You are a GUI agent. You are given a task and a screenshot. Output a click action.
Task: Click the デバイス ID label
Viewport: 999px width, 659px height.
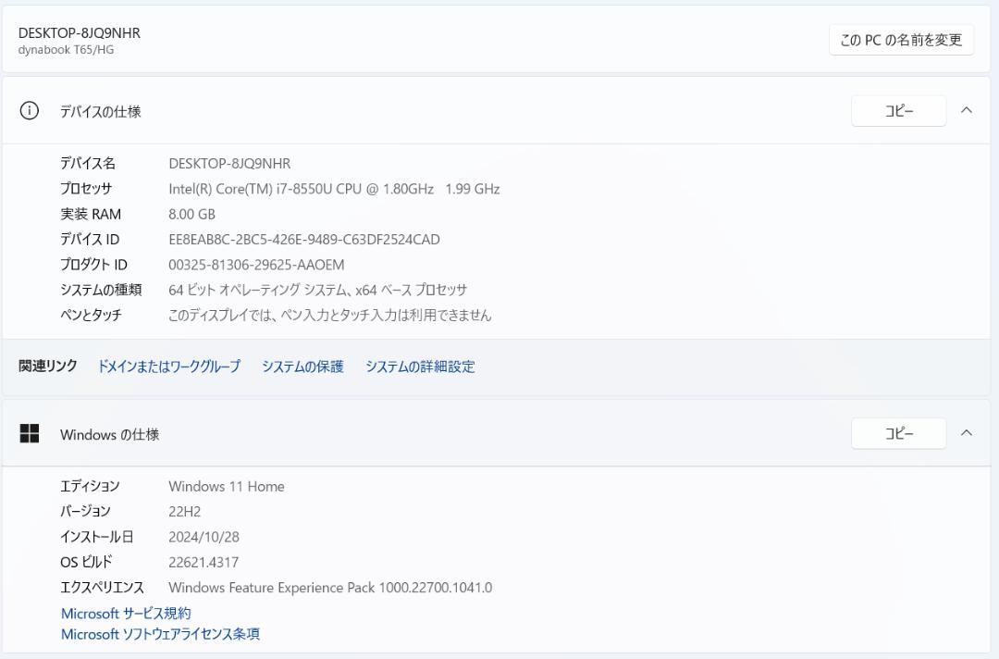point(89,240)
